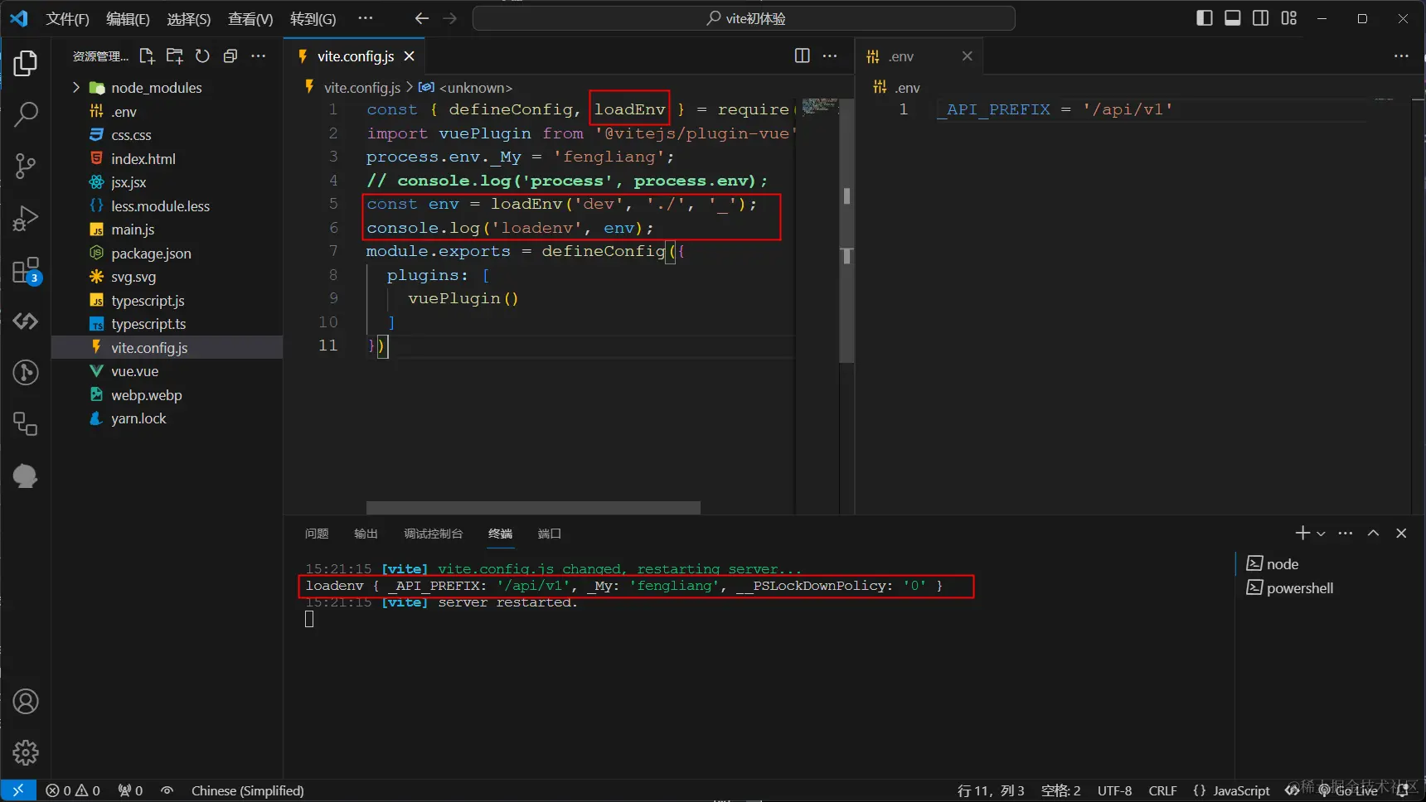Split the vite.config.js editor
The width and height of the screenshot is (1426, 802).
[x=802, y=56]
